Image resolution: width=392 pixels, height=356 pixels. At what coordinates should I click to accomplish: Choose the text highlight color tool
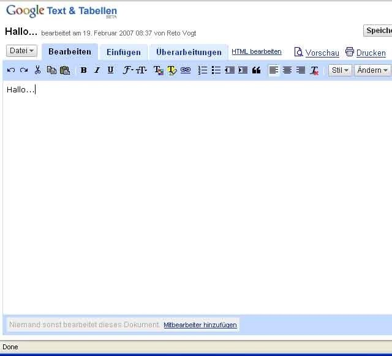coord(172,70)
